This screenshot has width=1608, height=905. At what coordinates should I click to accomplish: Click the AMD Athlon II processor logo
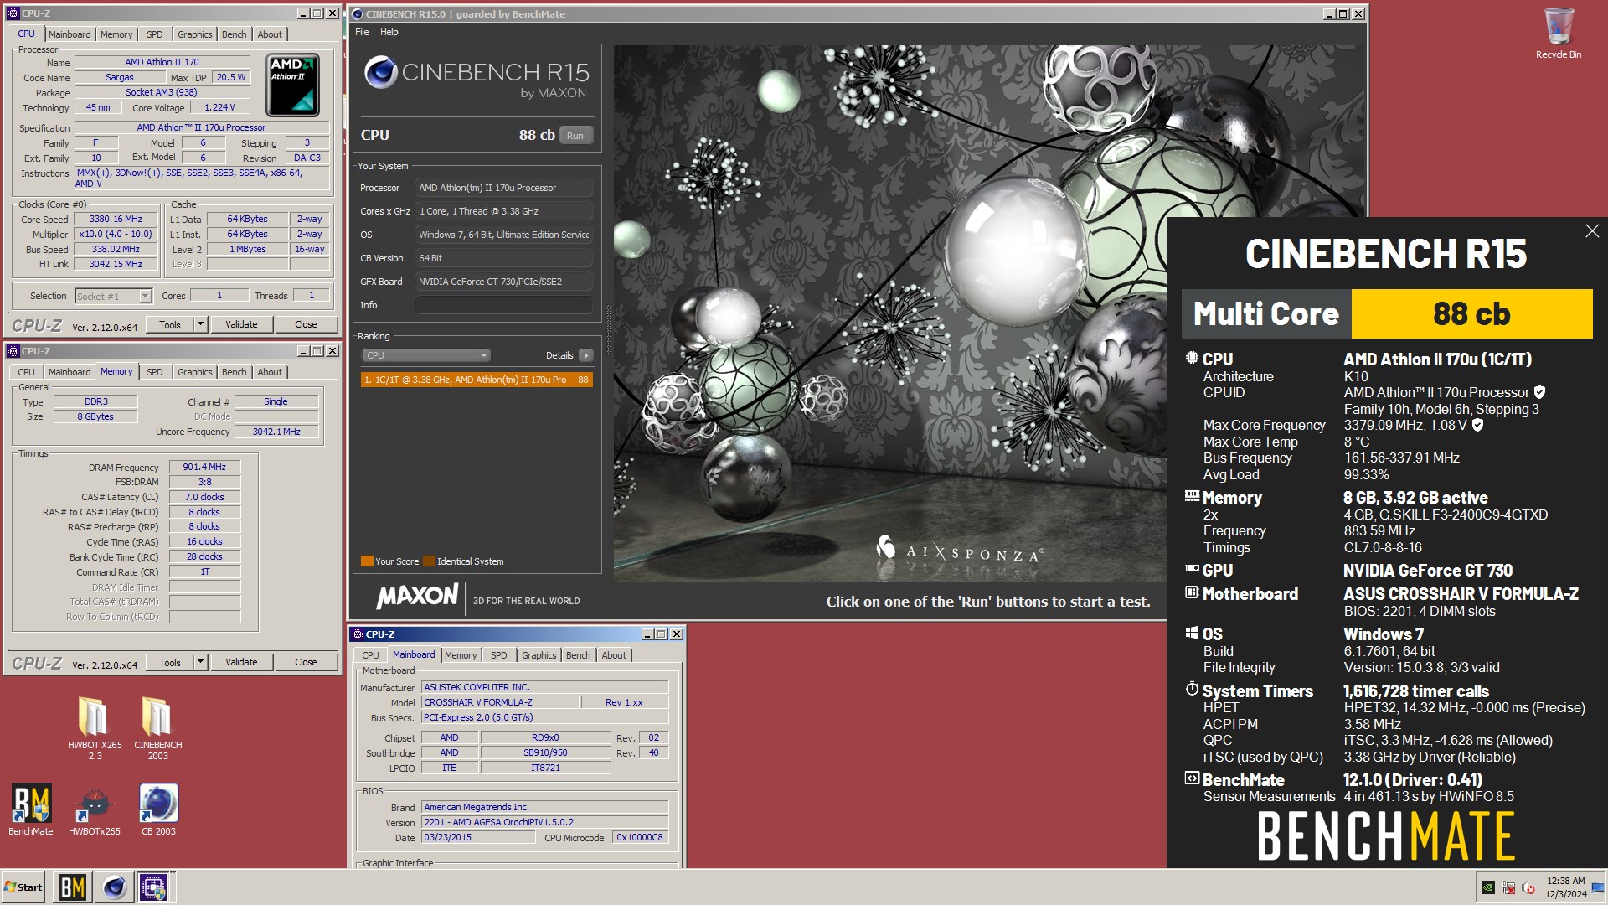(x=292, y=85)
